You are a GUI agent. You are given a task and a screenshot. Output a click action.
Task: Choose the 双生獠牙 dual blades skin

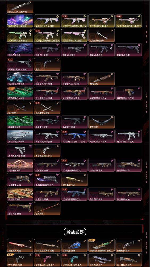(x=101, y=122)
